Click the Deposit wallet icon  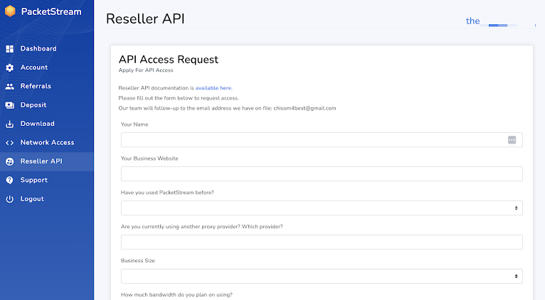[x=10, y=105]
